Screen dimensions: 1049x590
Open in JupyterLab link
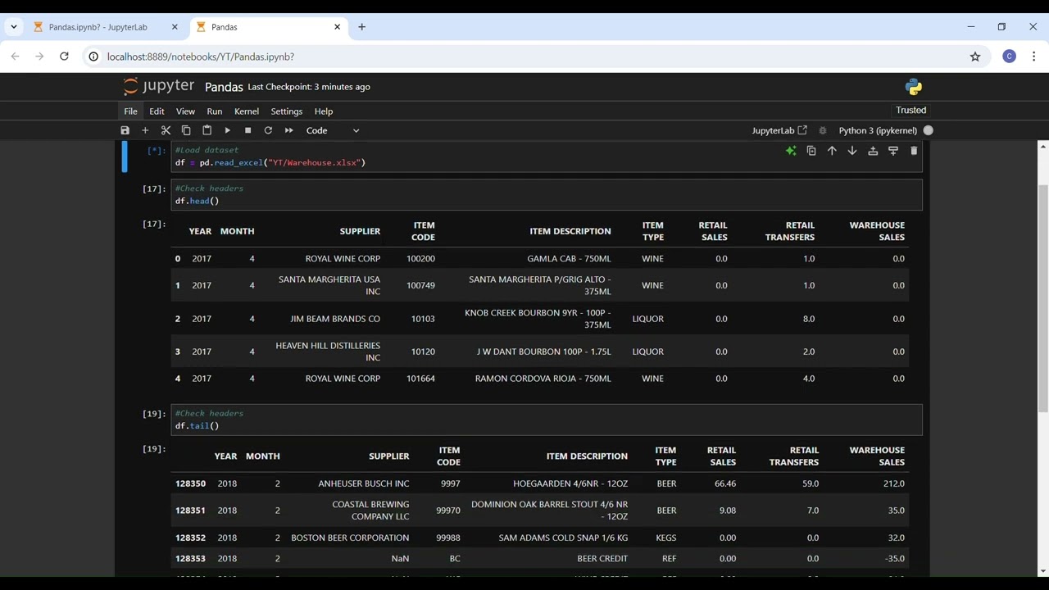(779, 130)
